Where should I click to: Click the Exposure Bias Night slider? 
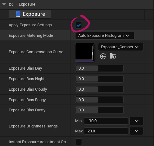[99, 79]
